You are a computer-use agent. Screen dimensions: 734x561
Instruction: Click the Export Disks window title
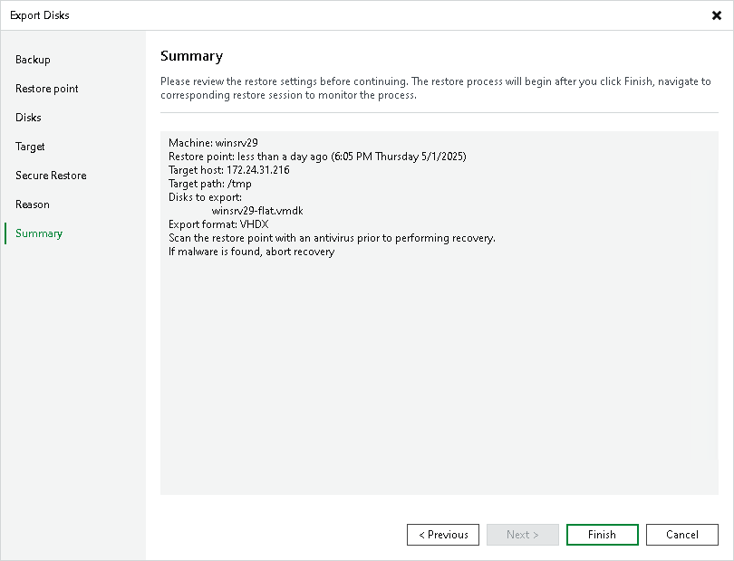point(39,15)
